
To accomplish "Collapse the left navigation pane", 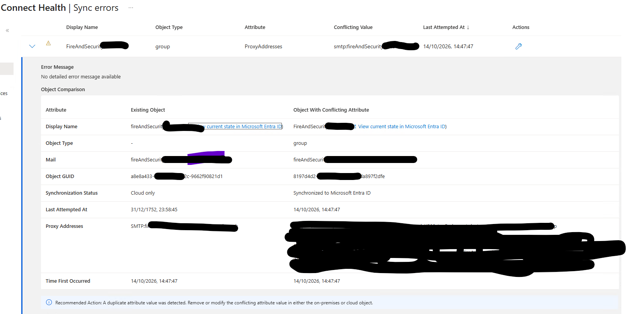I will click(x=7, y=30).
